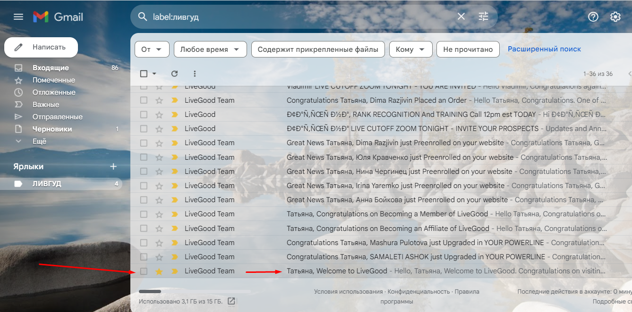
Task: Open storage management external link icon
Action: (231, 301)
